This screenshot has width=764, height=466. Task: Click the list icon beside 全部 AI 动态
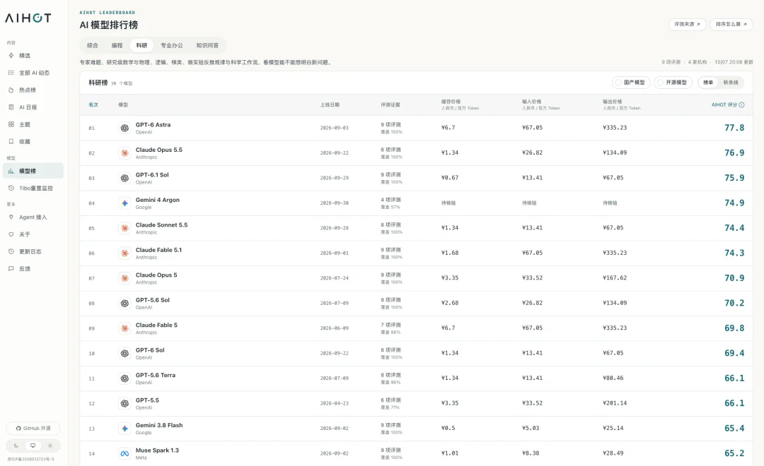click(11, 73)
